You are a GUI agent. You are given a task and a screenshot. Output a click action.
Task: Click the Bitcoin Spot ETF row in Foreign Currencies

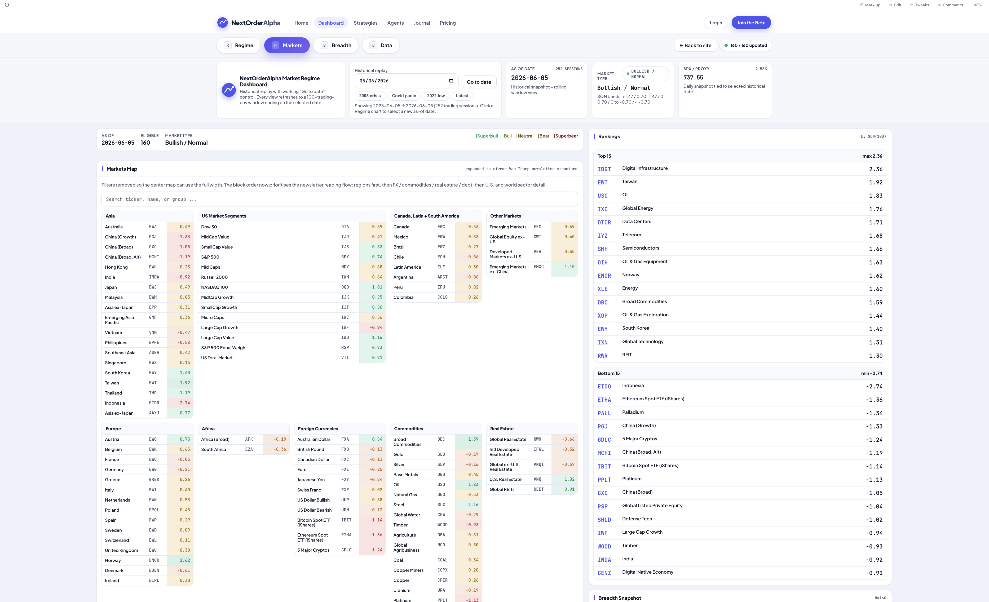pyautogui.click(x=339, y=523)
